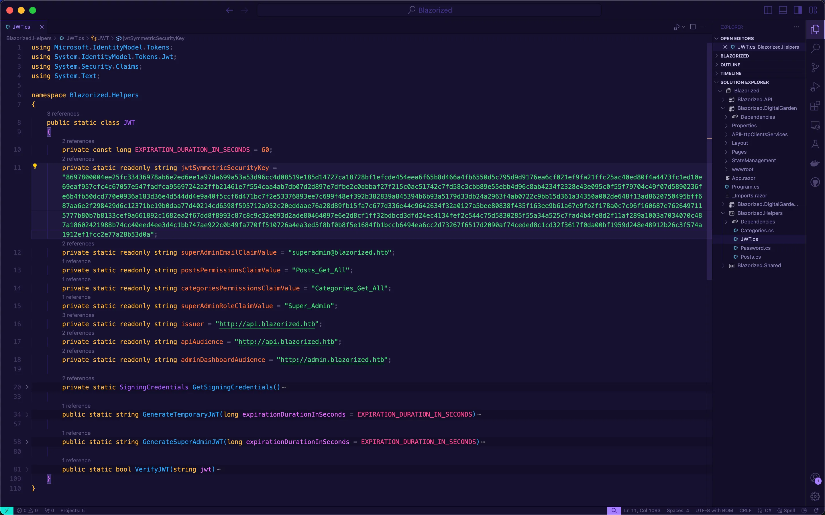This screenshot has width=825, height=515.
Task: Change encoding via UTF-8 with BOM
Action: pos(714,511)
